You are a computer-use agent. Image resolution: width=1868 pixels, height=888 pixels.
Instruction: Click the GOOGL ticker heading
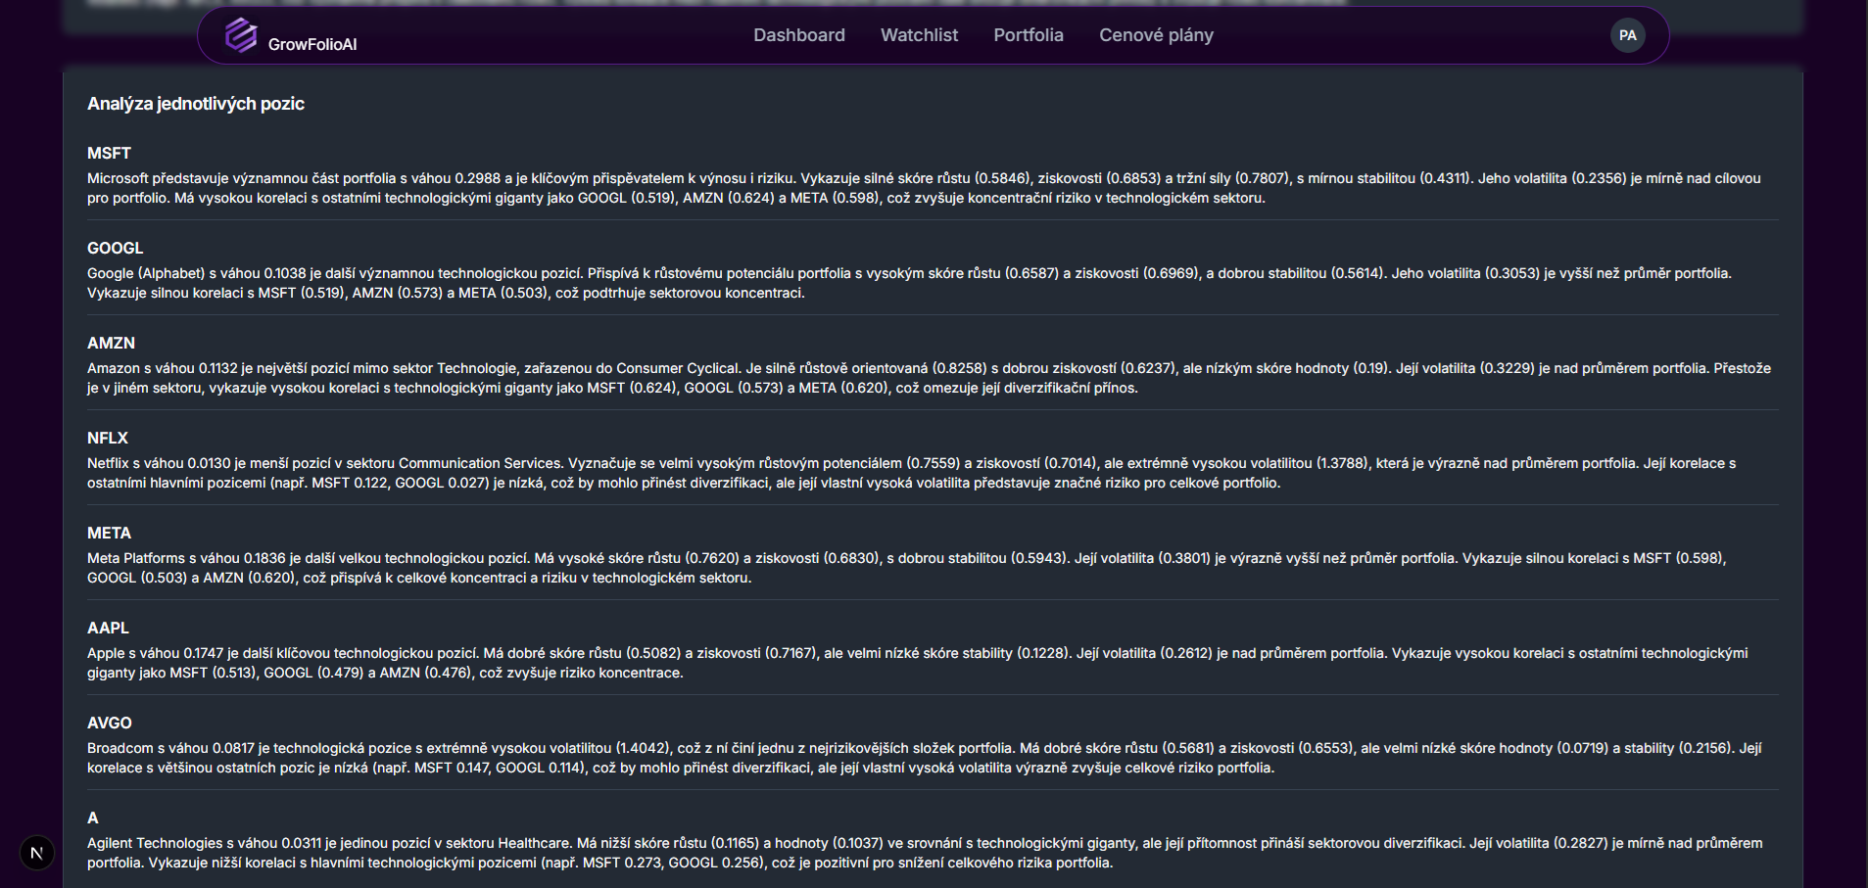116,249
